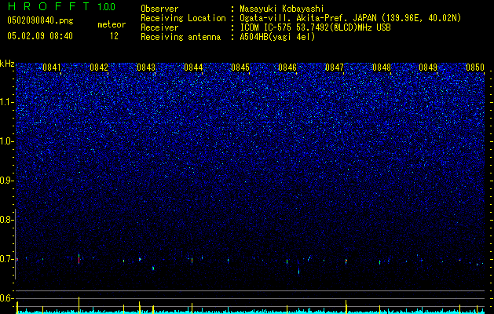Click the 0848 time marker
The width and height of the screenshot is (494, 314).
[382, 68]
